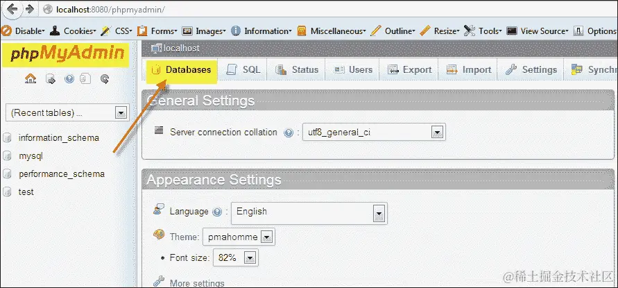Click the test database icon
Viewport: 618px width, 288px height.
click(7, 192)
